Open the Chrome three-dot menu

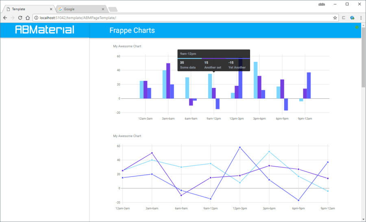361,18
